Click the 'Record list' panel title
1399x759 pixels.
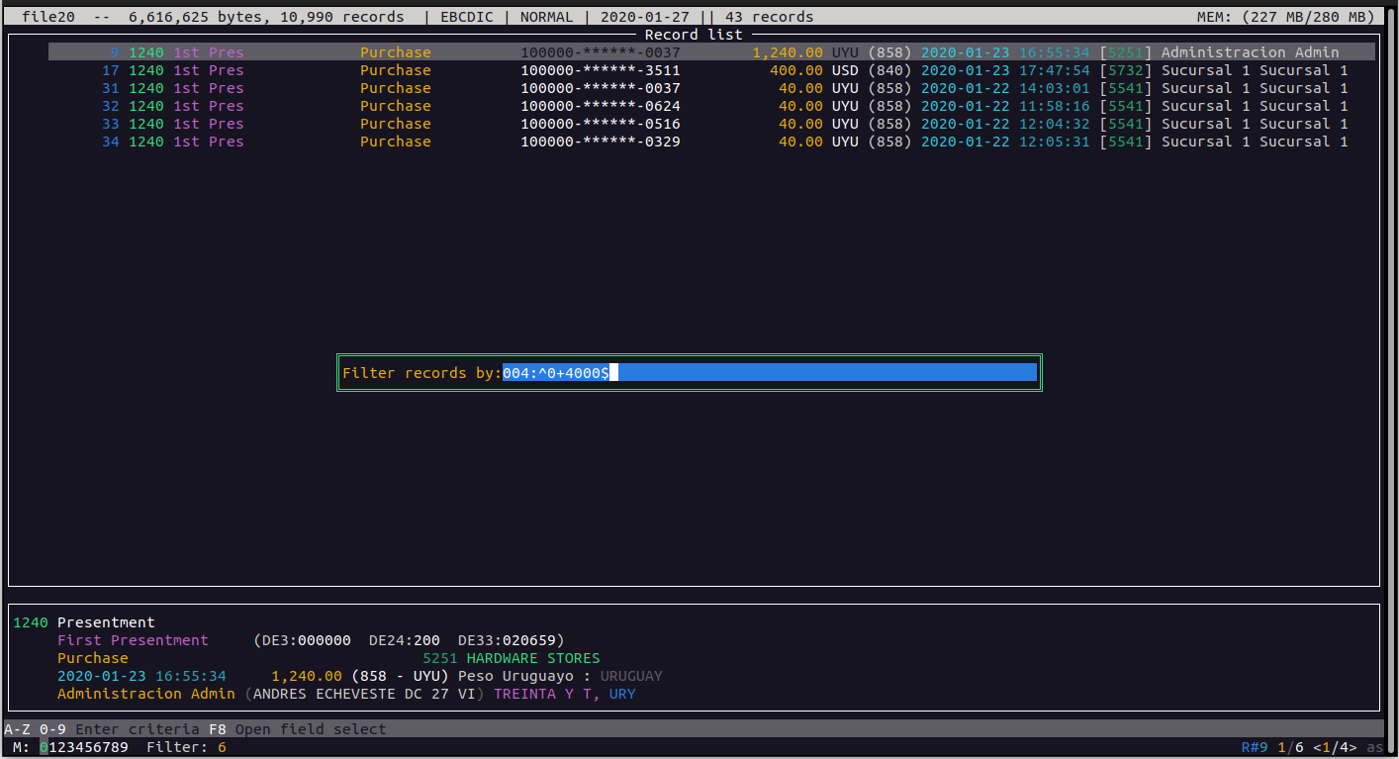693,35
